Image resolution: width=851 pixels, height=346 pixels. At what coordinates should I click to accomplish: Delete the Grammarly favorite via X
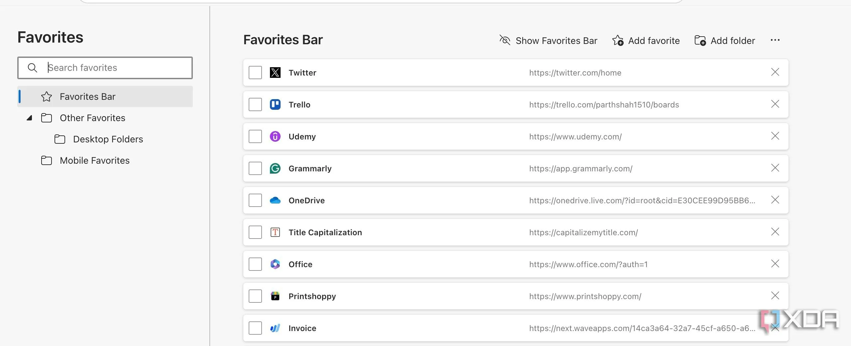point(775,168)
